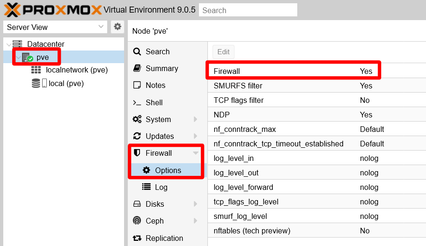This screenshot has width=426, height=246.
Task: Select the log_level_in row
Action: point(317,158)
